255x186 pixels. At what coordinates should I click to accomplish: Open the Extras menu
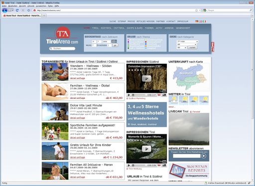[x=50, y=6]
